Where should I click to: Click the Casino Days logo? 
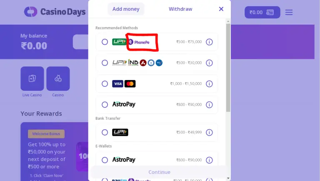click(55, 12)
